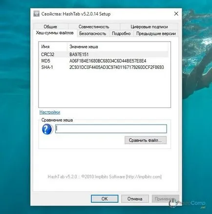Click the Сравнить файл... button

pyautogui.click(x=146, y=140)
